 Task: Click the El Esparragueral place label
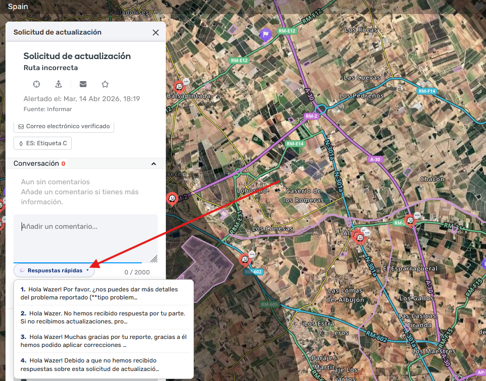410,268
